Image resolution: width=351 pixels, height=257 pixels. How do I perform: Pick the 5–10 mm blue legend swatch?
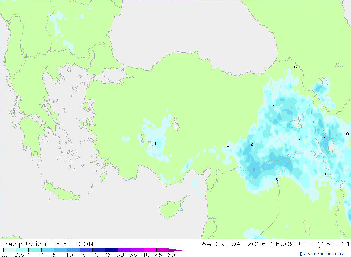click(61, 250)
